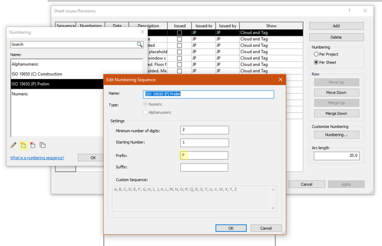Click the Arc length field showing 20.0

coord(336,156)
